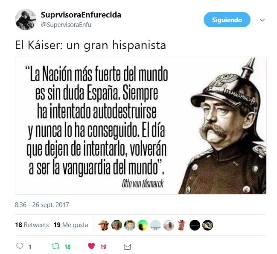Click the @SupervisoraEnfu handle
Image resolution: width=277 pixels, height=254 pixels.
66,25
